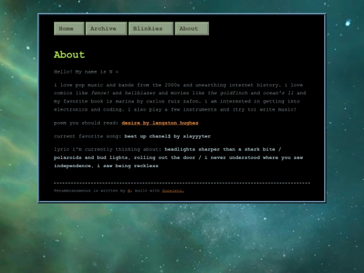364x273 pixels.
Task: Open the Zonelets link in footer
Action: click(x=173, y=191)
